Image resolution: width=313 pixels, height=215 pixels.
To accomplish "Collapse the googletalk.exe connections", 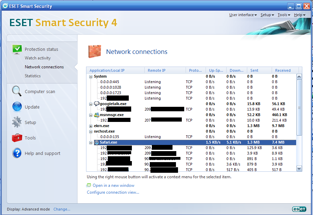I will pyautogui.click(x=91, y=104).
